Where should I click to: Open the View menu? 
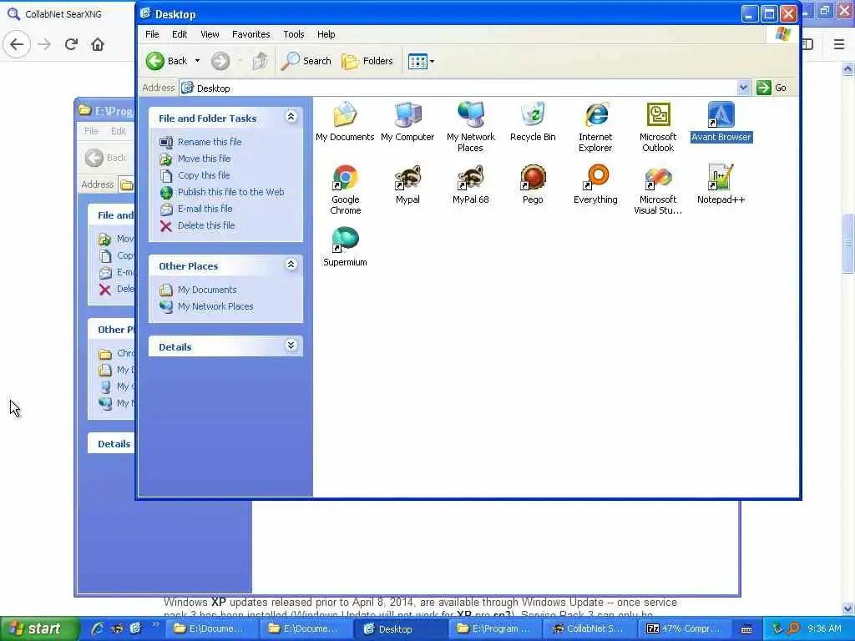coord(210,34)
